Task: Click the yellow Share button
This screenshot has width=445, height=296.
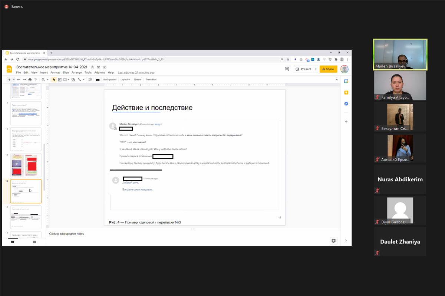Action: pos(328,69)
